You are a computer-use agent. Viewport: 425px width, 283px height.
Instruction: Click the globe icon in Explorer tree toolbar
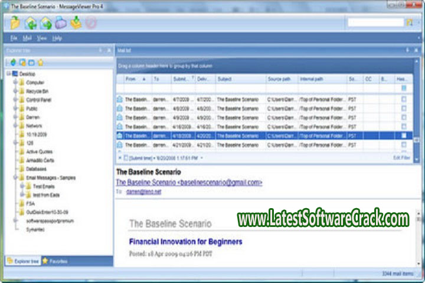tap(13, 62)
